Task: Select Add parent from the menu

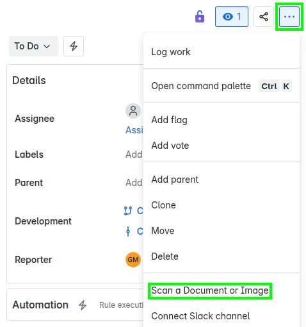Action: click(221, 180)
